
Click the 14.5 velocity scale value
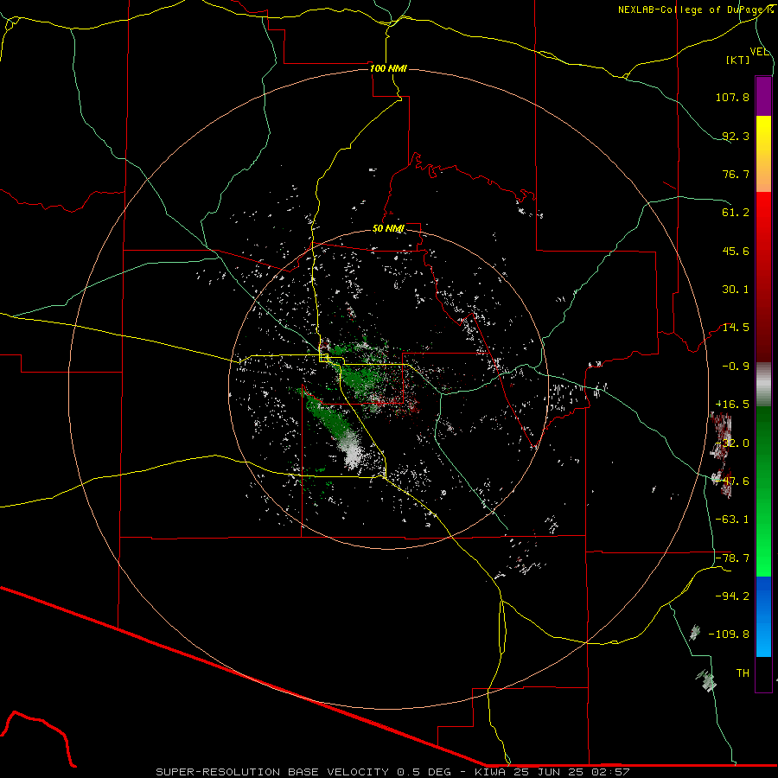point(736,328)
